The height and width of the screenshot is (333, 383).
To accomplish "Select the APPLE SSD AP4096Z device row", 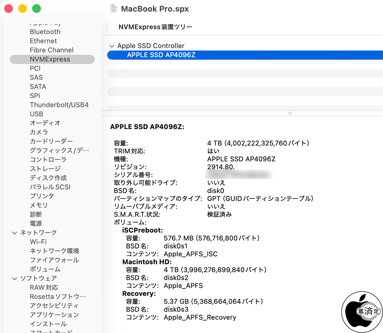I will pyautogui.click(x=161, y=55).
